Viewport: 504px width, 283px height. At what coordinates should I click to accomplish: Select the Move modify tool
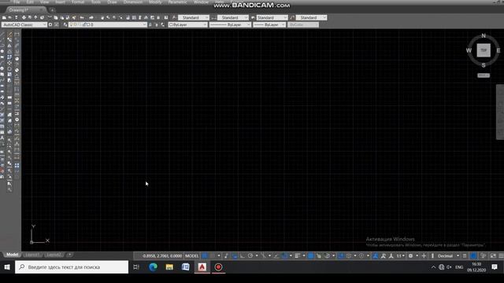[9, 63]
